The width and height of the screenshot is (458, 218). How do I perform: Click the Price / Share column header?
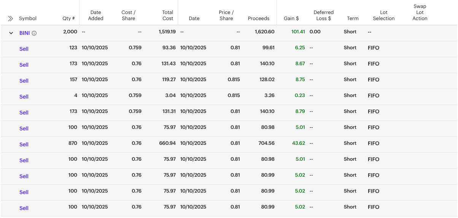pyautogui.click(x=226, y=15)
